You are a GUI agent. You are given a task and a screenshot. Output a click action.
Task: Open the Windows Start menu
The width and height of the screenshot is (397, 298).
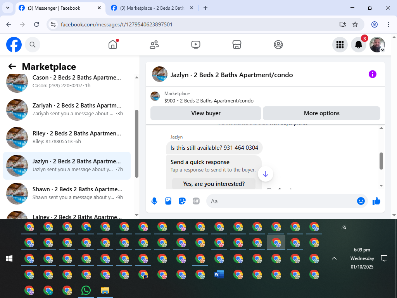[x=9, y=258]
